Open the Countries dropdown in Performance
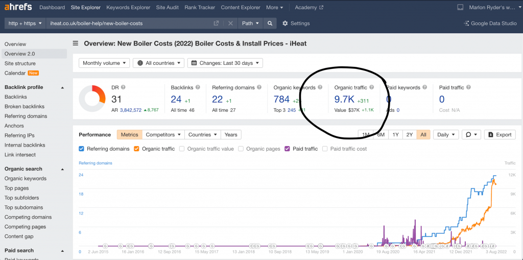The width and height of the screenshot is (523, 260). click(202, 134)
